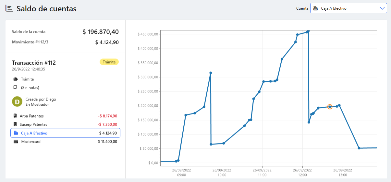Open the Caja A Efectivo account selector
Viewport: 391px width, 182px height.
point(348,8)
